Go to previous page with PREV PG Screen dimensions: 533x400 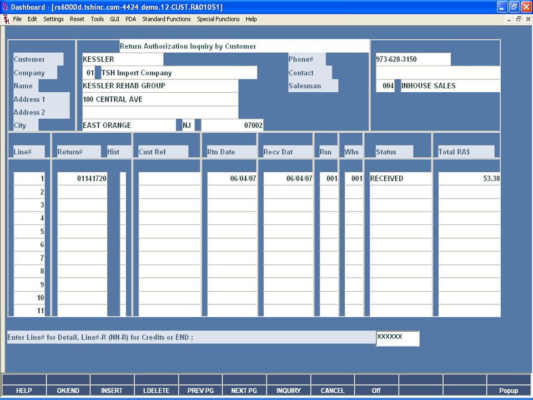coord(200,391)
